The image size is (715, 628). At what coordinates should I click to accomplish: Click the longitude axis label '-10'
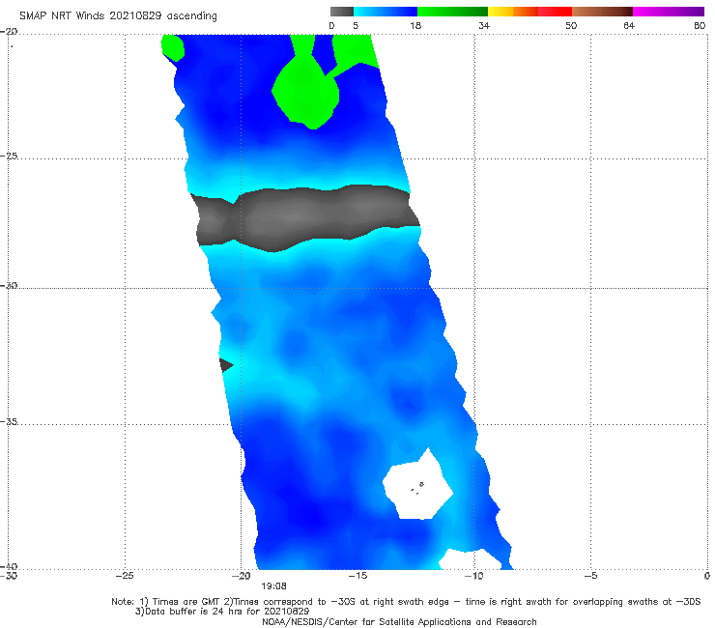473,576
